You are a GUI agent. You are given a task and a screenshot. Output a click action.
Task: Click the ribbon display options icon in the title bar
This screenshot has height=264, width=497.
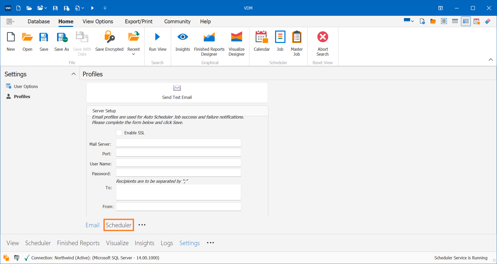pyautogui.click(x=440, y=8)
